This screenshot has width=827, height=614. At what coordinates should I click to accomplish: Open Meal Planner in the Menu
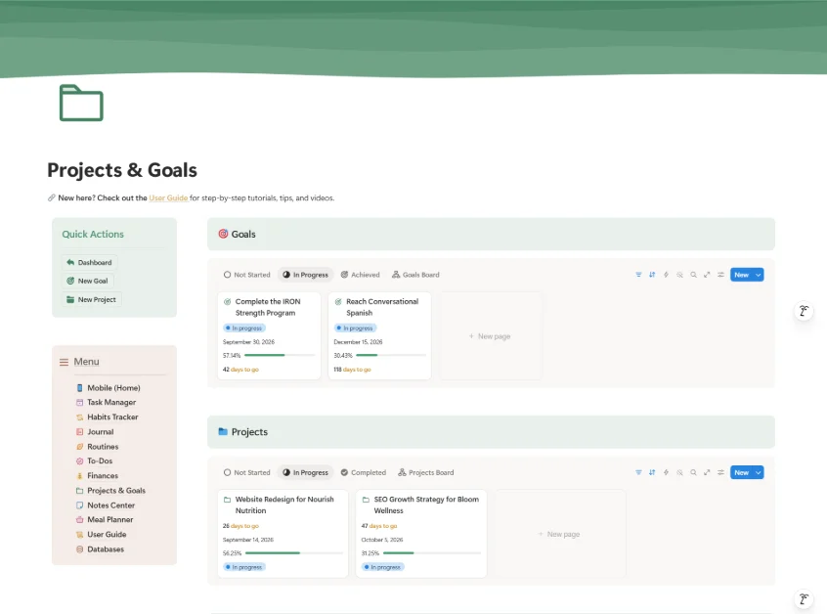click(105, 519)
